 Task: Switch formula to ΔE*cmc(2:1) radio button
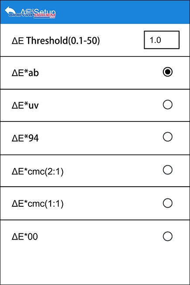pos(167,170)
